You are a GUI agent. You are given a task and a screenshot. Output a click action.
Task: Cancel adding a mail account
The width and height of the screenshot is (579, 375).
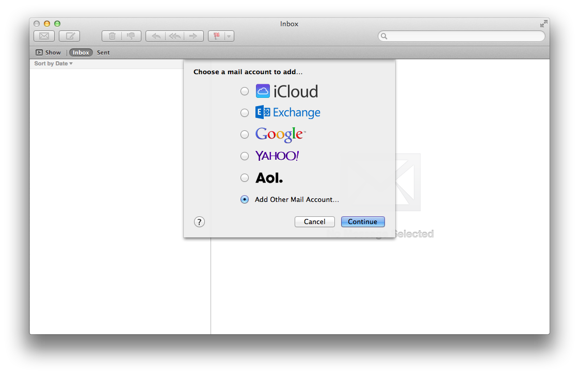[x=315, y=221]
